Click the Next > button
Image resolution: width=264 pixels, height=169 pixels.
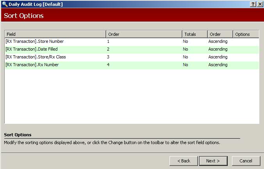click(x=213, y=161)
